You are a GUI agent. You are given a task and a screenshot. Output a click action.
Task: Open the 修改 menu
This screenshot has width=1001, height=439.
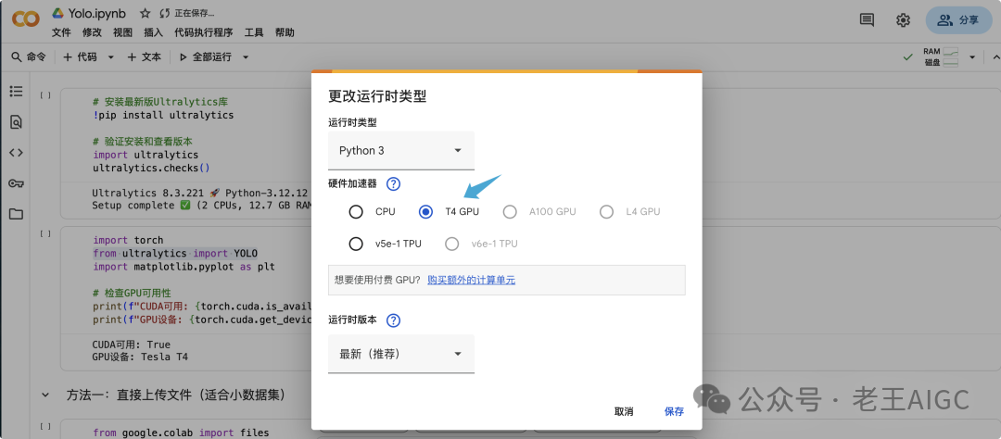[92, 32]
